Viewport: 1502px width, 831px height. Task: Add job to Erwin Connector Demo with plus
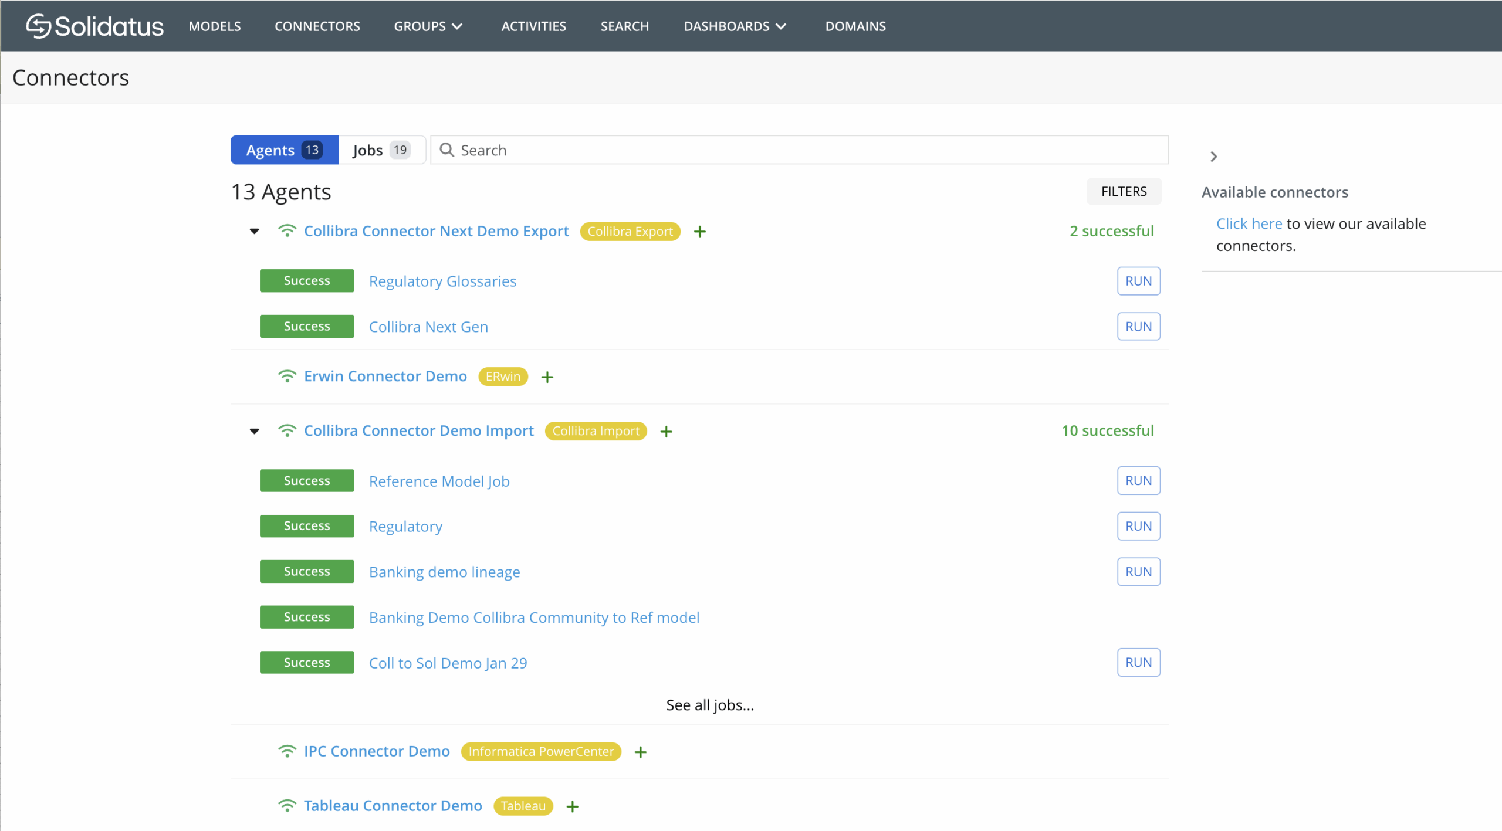pos(547,377)
